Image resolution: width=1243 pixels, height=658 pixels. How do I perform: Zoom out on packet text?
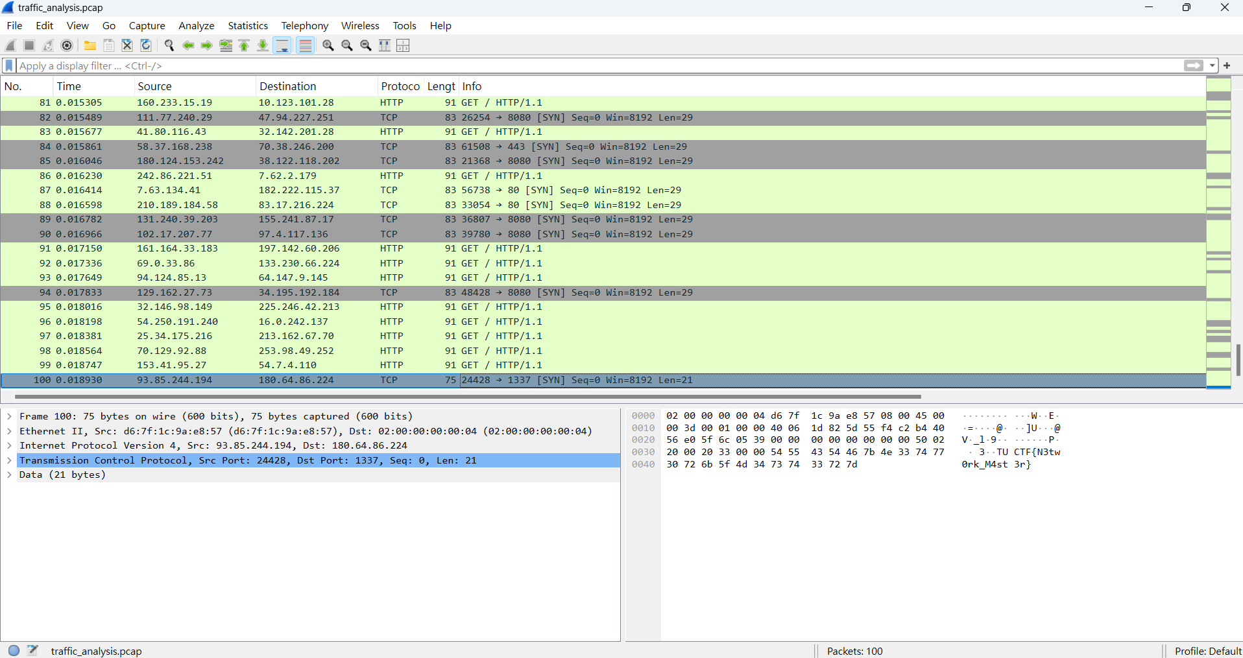pos(347,45)
